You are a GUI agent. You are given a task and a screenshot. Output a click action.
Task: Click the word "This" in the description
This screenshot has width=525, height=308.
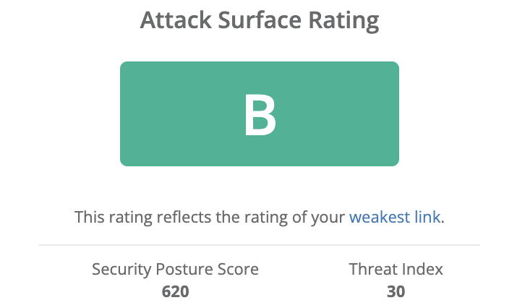(x=88, y=217)
